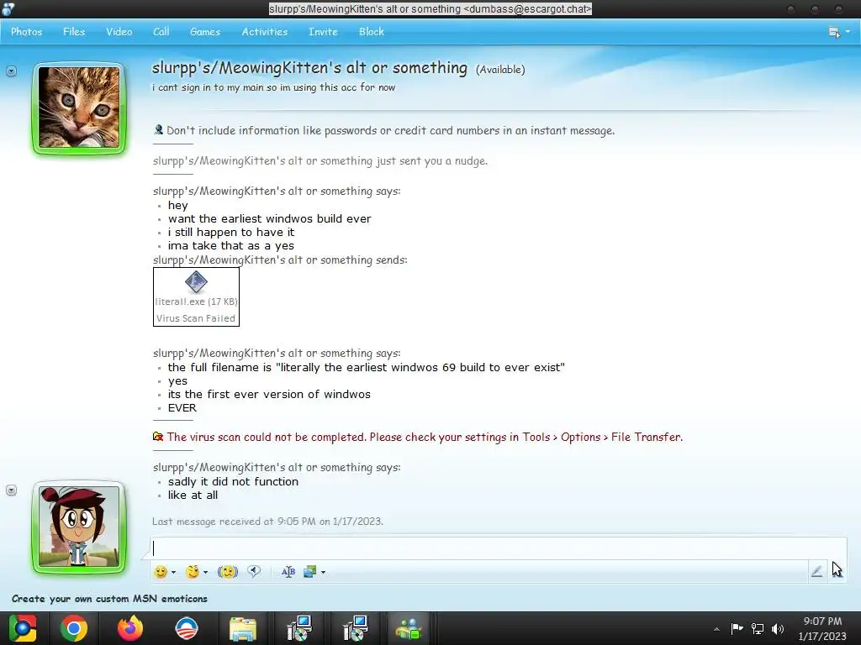Viewport: 861px width, 645px height.
Task: Select the Messenger taskbar button
Action: point(409,628)
